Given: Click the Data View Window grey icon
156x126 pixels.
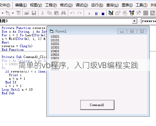Looking at the screenshot, I should click(x=146, y=13).
